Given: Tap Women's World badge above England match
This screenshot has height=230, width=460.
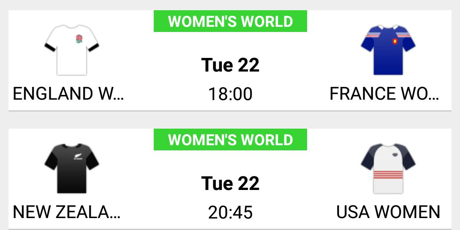Looking at the screenshot, I should click(230, 21).
